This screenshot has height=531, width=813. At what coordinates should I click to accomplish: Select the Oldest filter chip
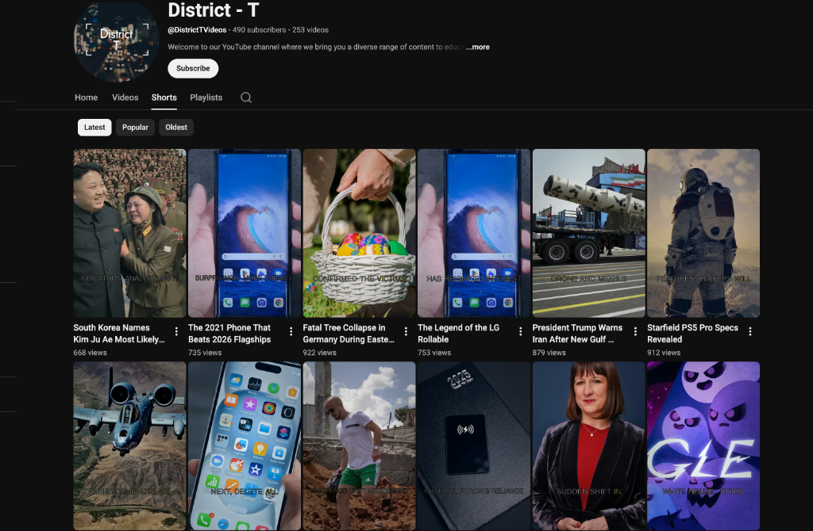click(x=175, y=127)
